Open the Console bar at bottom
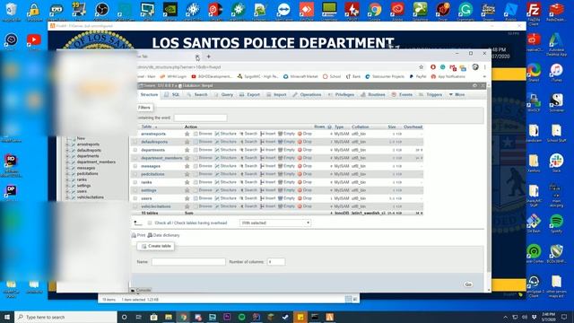 [141, 290]
